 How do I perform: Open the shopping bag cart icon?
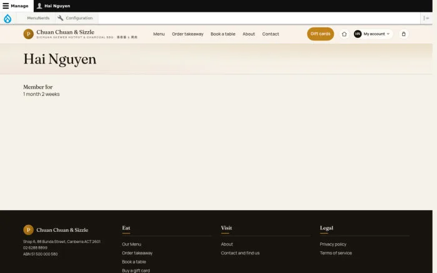pyautogui.click(x=403, y=34)
